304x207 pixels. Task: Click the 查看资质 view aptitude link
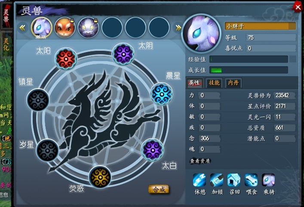pos(200,161)
